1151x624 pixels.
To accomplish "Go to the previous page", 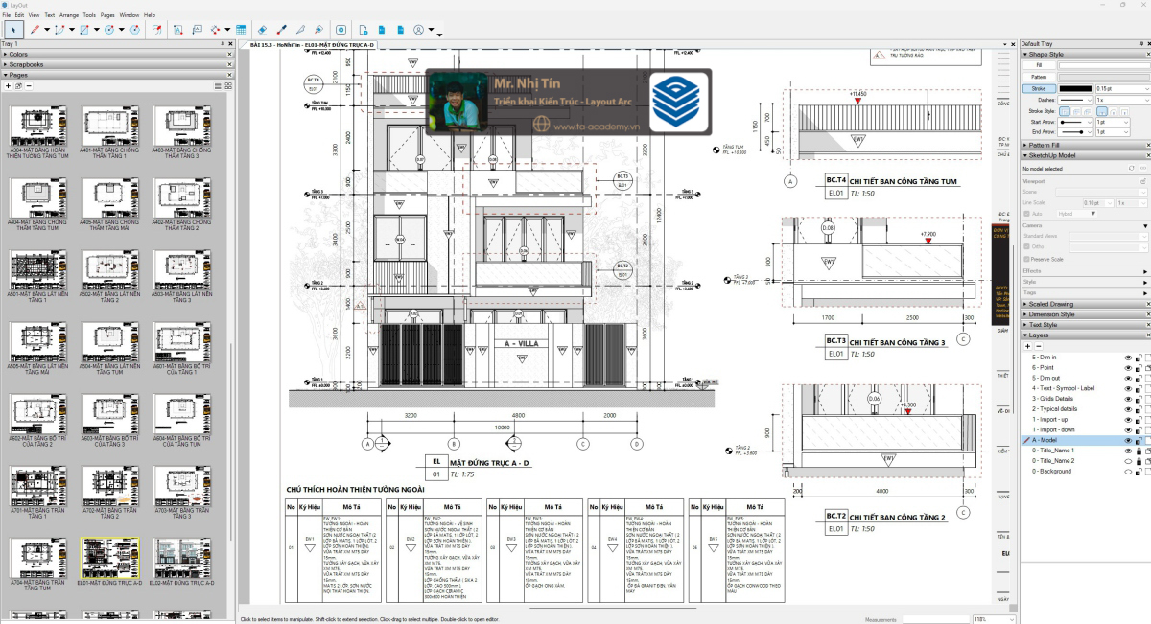I will tap(382, 30).
